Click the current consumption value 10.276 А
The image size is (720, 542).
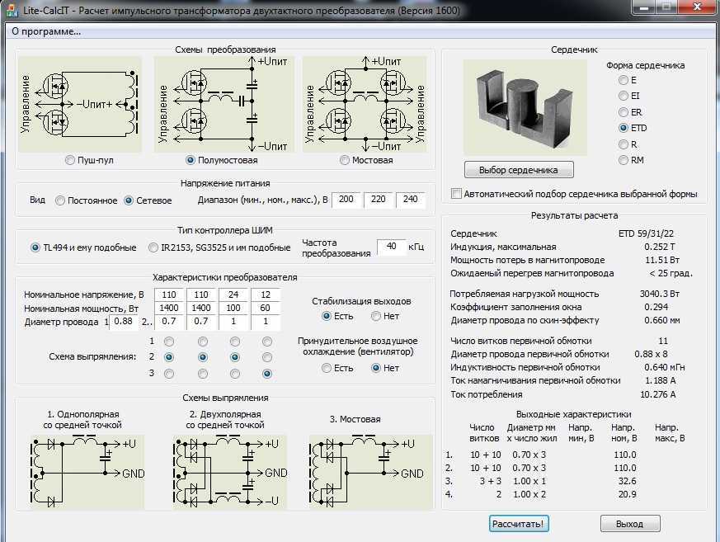(657, 394)
